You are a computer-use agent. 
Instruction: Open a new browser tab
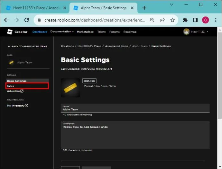coord(144,8)
